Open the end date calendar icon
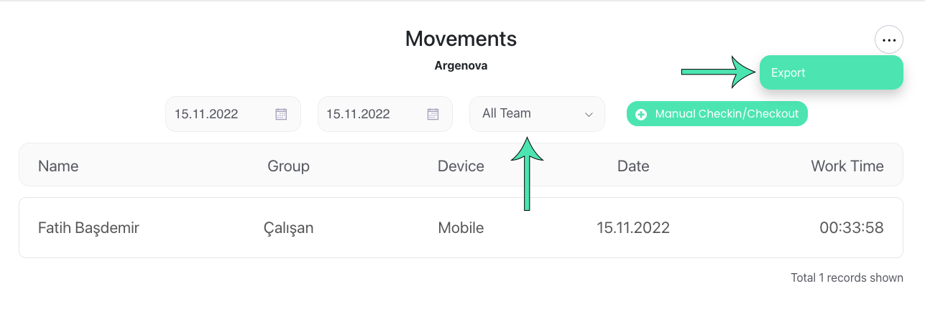The width and height of the screenshot is (925, 309). (x=433, y=114)
